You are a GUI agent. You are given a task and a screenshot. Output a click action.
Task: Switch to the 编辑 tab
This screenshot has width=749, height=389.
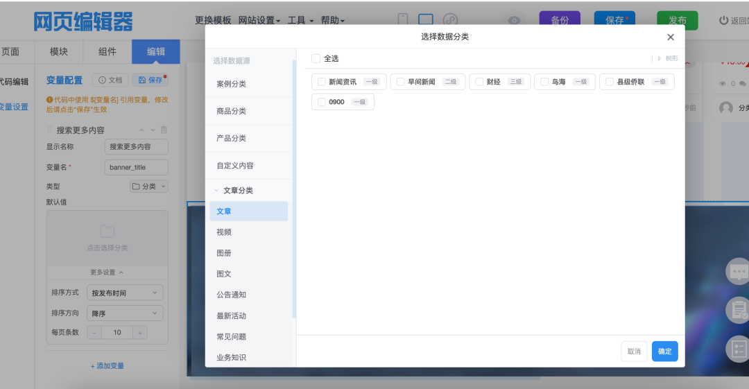click(156, 51)
